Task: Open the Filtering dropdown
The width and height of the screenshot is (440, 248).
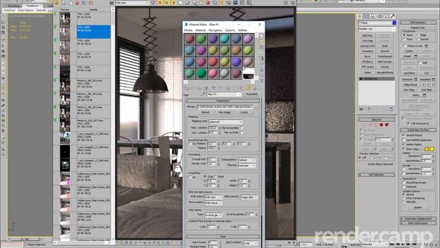Action: 247,165
